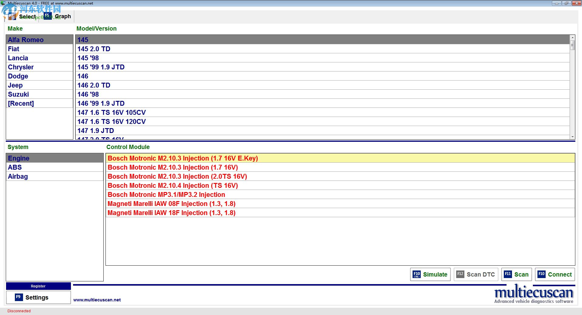Switch to the Graph tab
This screenshot has width=582, height=315.
[x=57, y=16]
